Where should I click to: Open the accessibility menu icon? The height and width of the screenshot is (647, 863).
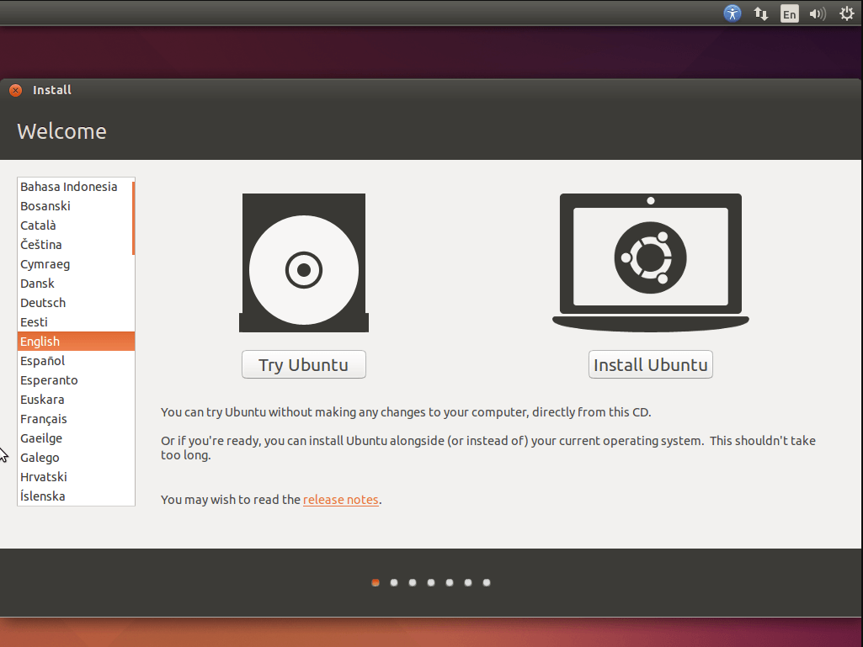pyautogui.click(x=732, y=13)
